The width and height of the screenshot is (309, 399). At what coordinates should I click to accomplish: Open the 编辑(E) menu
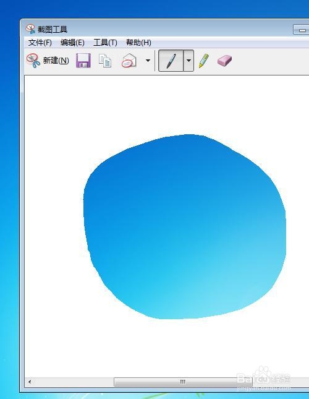pyautogui.click(x=72, y=43)
